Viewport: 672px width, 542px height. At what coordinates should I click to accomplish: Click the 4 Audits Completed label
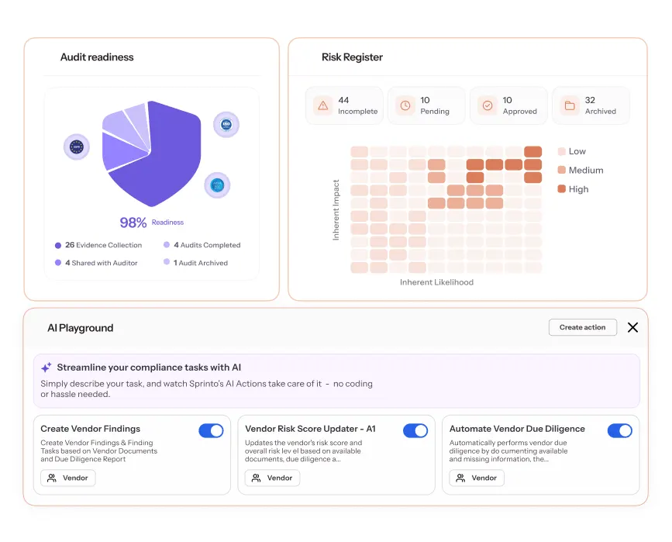point(207,245)
